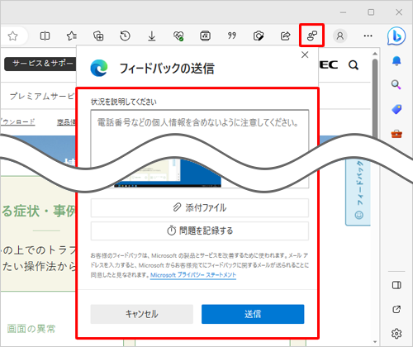Click 問題を記録する button

(200, 231)
